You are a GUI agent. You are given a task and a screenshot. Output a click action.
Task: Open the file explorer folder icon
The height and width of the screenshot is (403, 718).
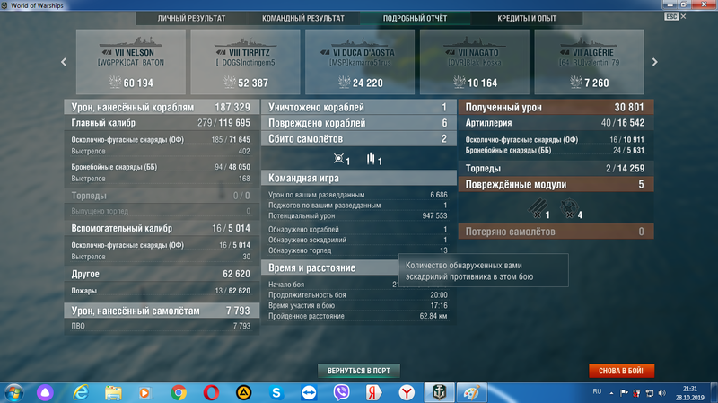[x=113, y=393]
